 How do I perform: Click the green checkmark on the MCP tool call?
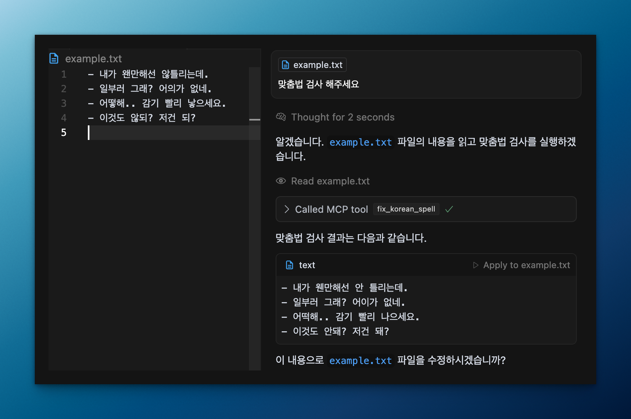click(448, 209)
